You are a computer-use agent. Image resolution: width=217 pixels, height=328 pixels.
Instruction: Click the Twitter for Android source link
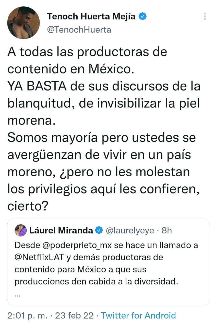(138, 315)
